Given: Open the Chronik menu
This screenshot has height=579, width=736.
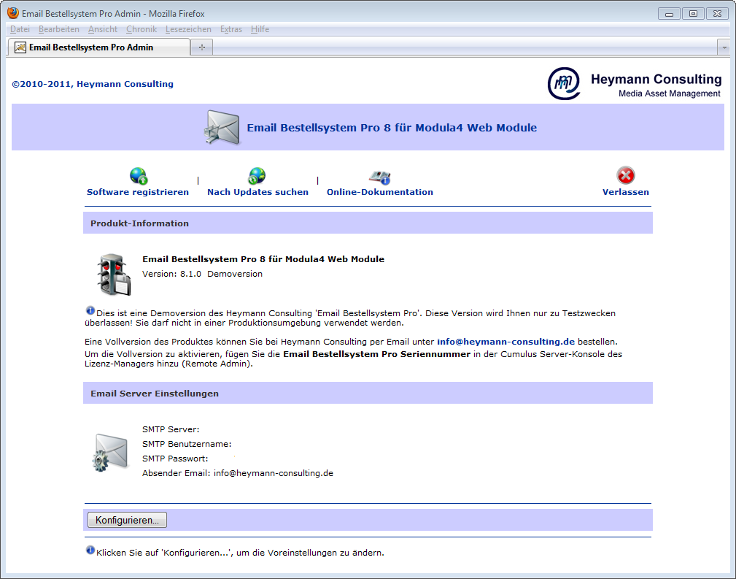Looking at the screenshot, I should tap(142, 29).
